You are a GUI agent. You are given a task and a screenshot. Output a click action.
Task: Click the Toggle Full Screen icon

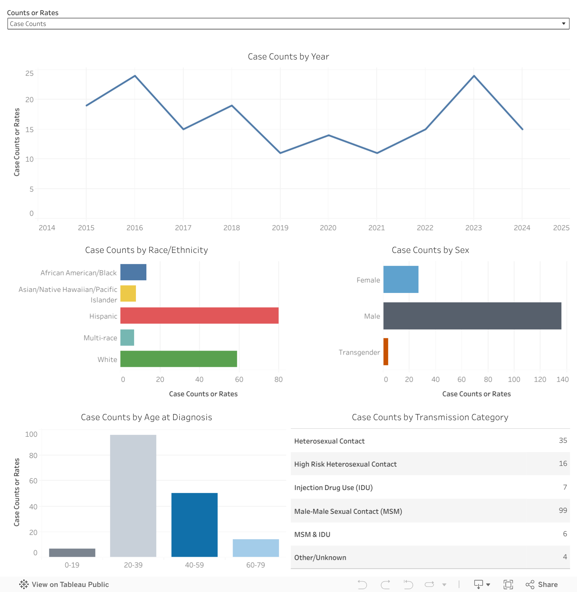[508, 584]
